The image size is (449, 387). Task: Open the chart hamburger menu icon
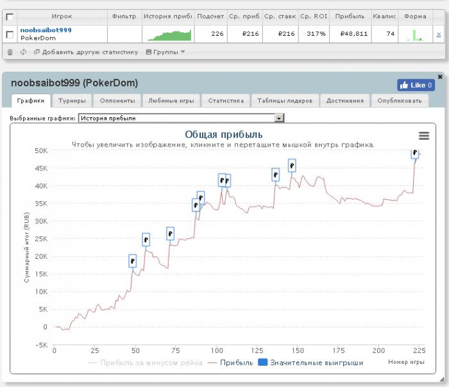tap(424, 136)
